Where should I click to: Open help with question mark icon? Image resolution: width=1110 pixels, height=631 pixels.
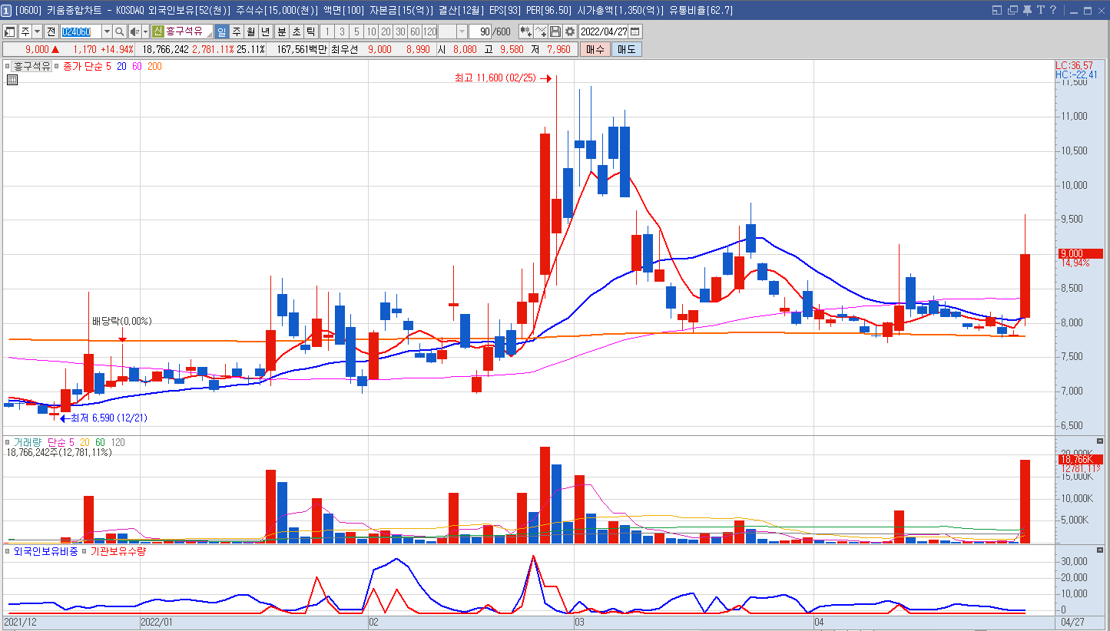pyautogui.click(x=1052, y=10)
